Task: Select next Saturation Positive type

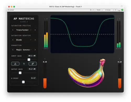Action: tap(35, 30)
